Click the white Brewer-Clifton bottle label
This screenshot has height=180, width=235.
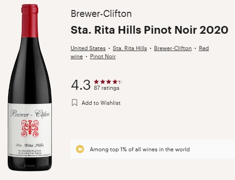click(x=30, y=129)
